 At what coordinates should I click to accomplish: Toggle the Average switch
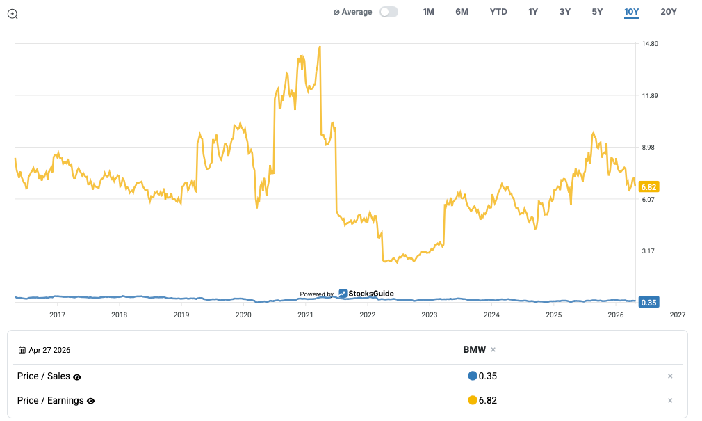click(389, 12)
